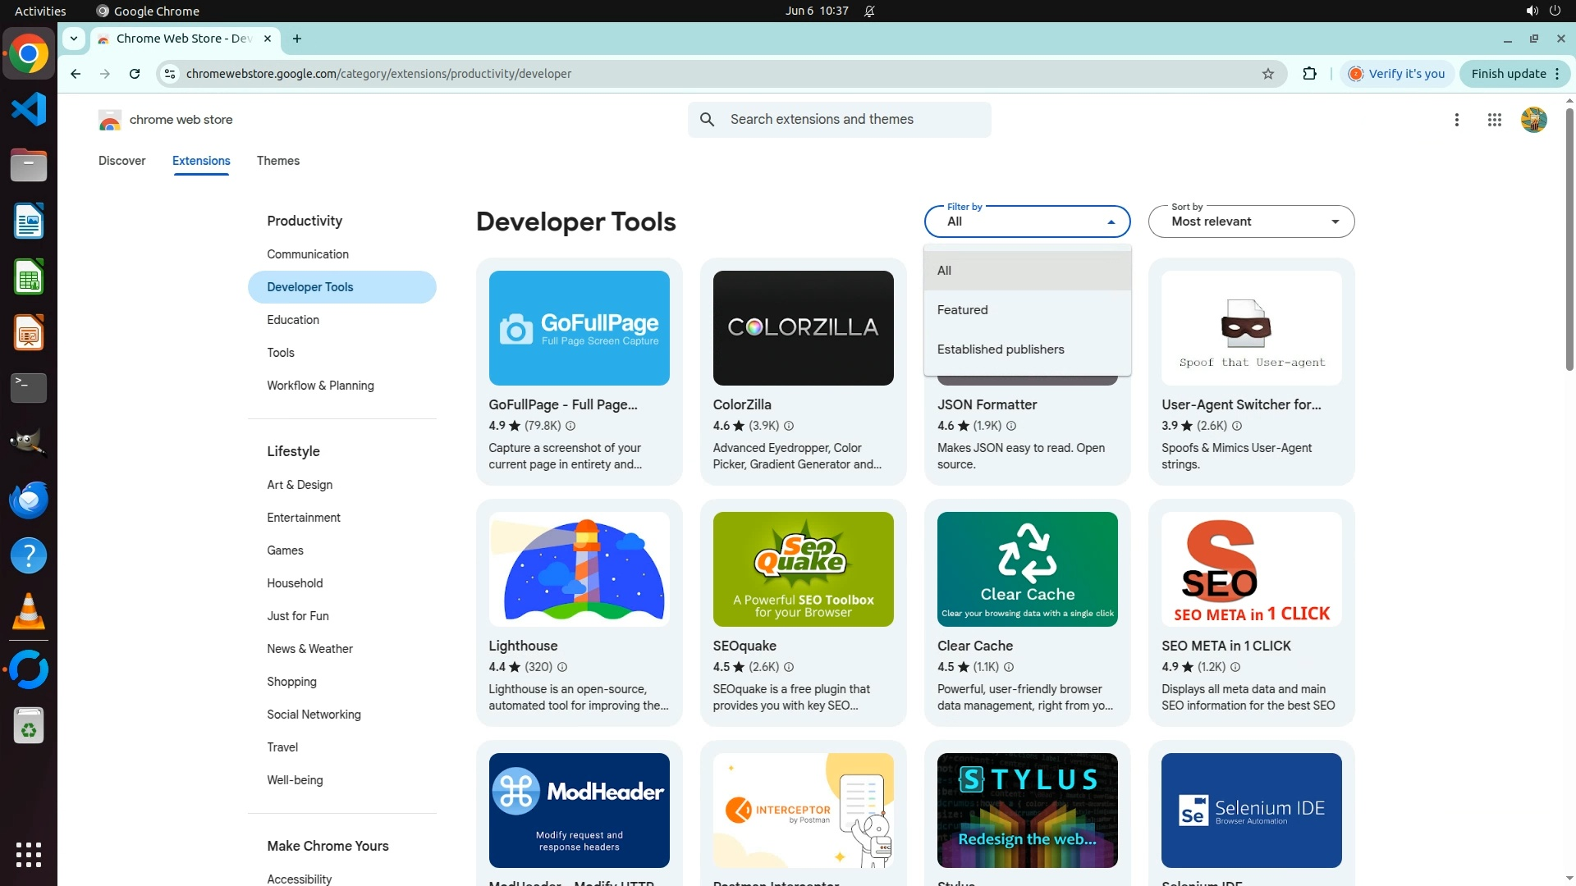Open the Discover tab
1576x886 pixels.
click(x=121, y=161)
